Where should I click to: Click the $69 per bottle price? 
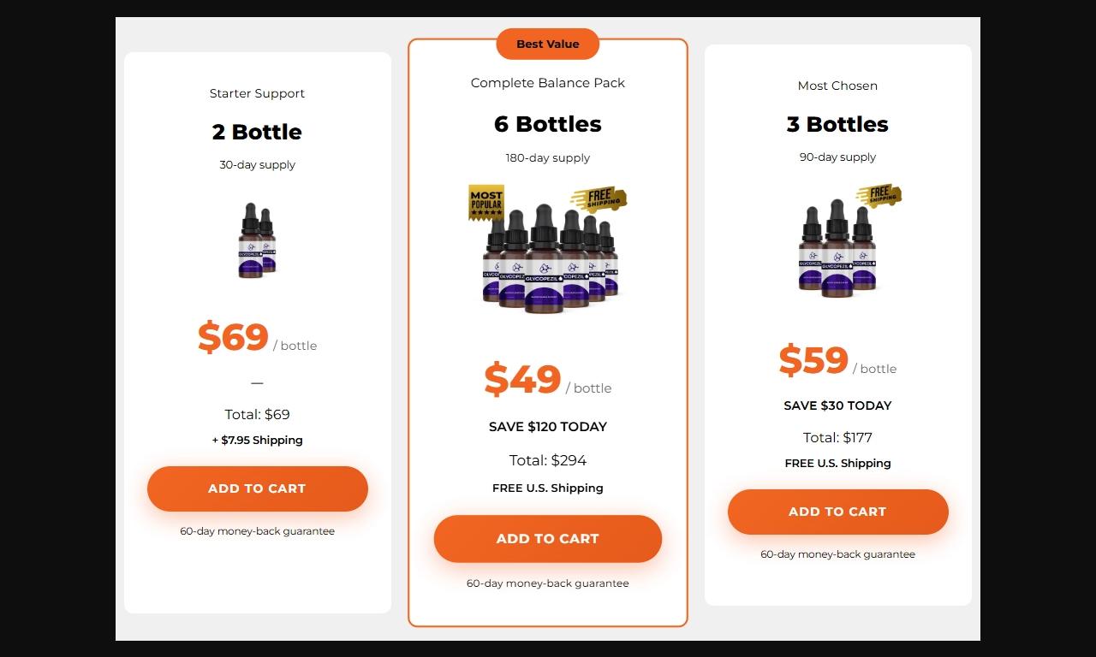234,337
